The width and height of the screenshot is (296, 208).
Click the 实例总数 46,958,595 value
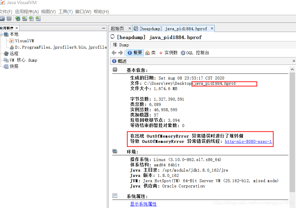click(166, 110)
